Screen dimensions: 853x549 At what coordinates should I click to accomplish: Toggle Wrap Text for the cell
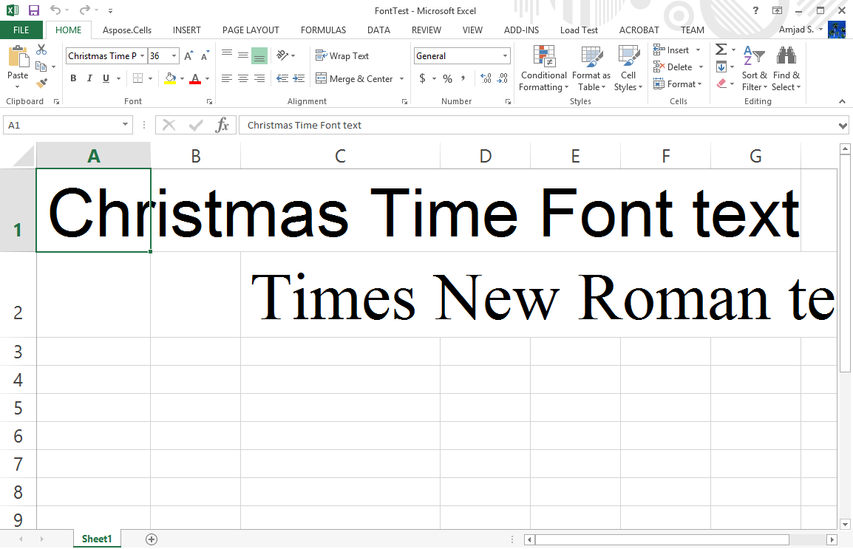coord(341,56)
